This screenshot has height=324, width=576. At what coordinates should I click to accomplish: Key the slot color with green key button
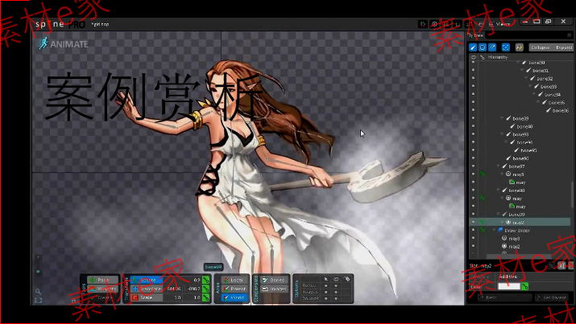(x=524, y=286)
